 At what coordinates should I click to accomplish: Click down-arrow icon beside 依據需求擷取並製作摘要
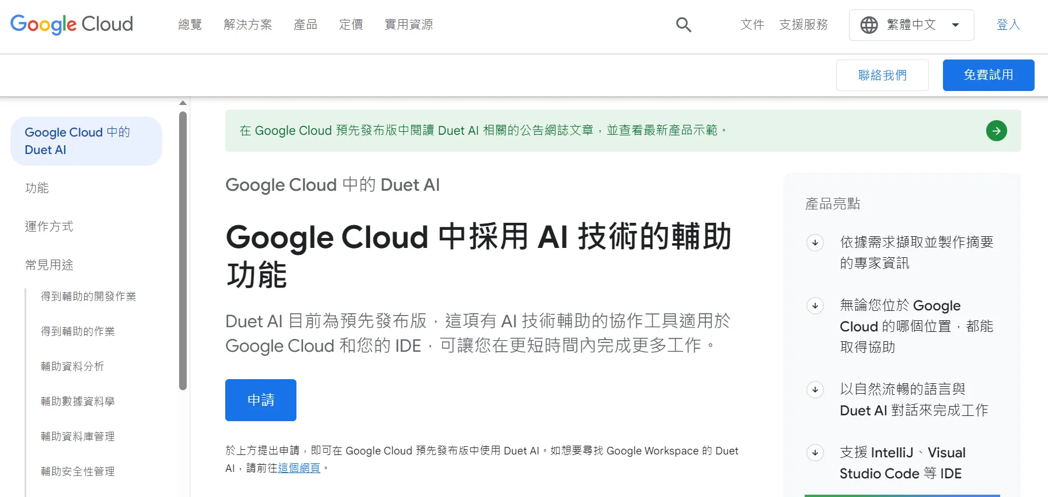click(815, 243)
